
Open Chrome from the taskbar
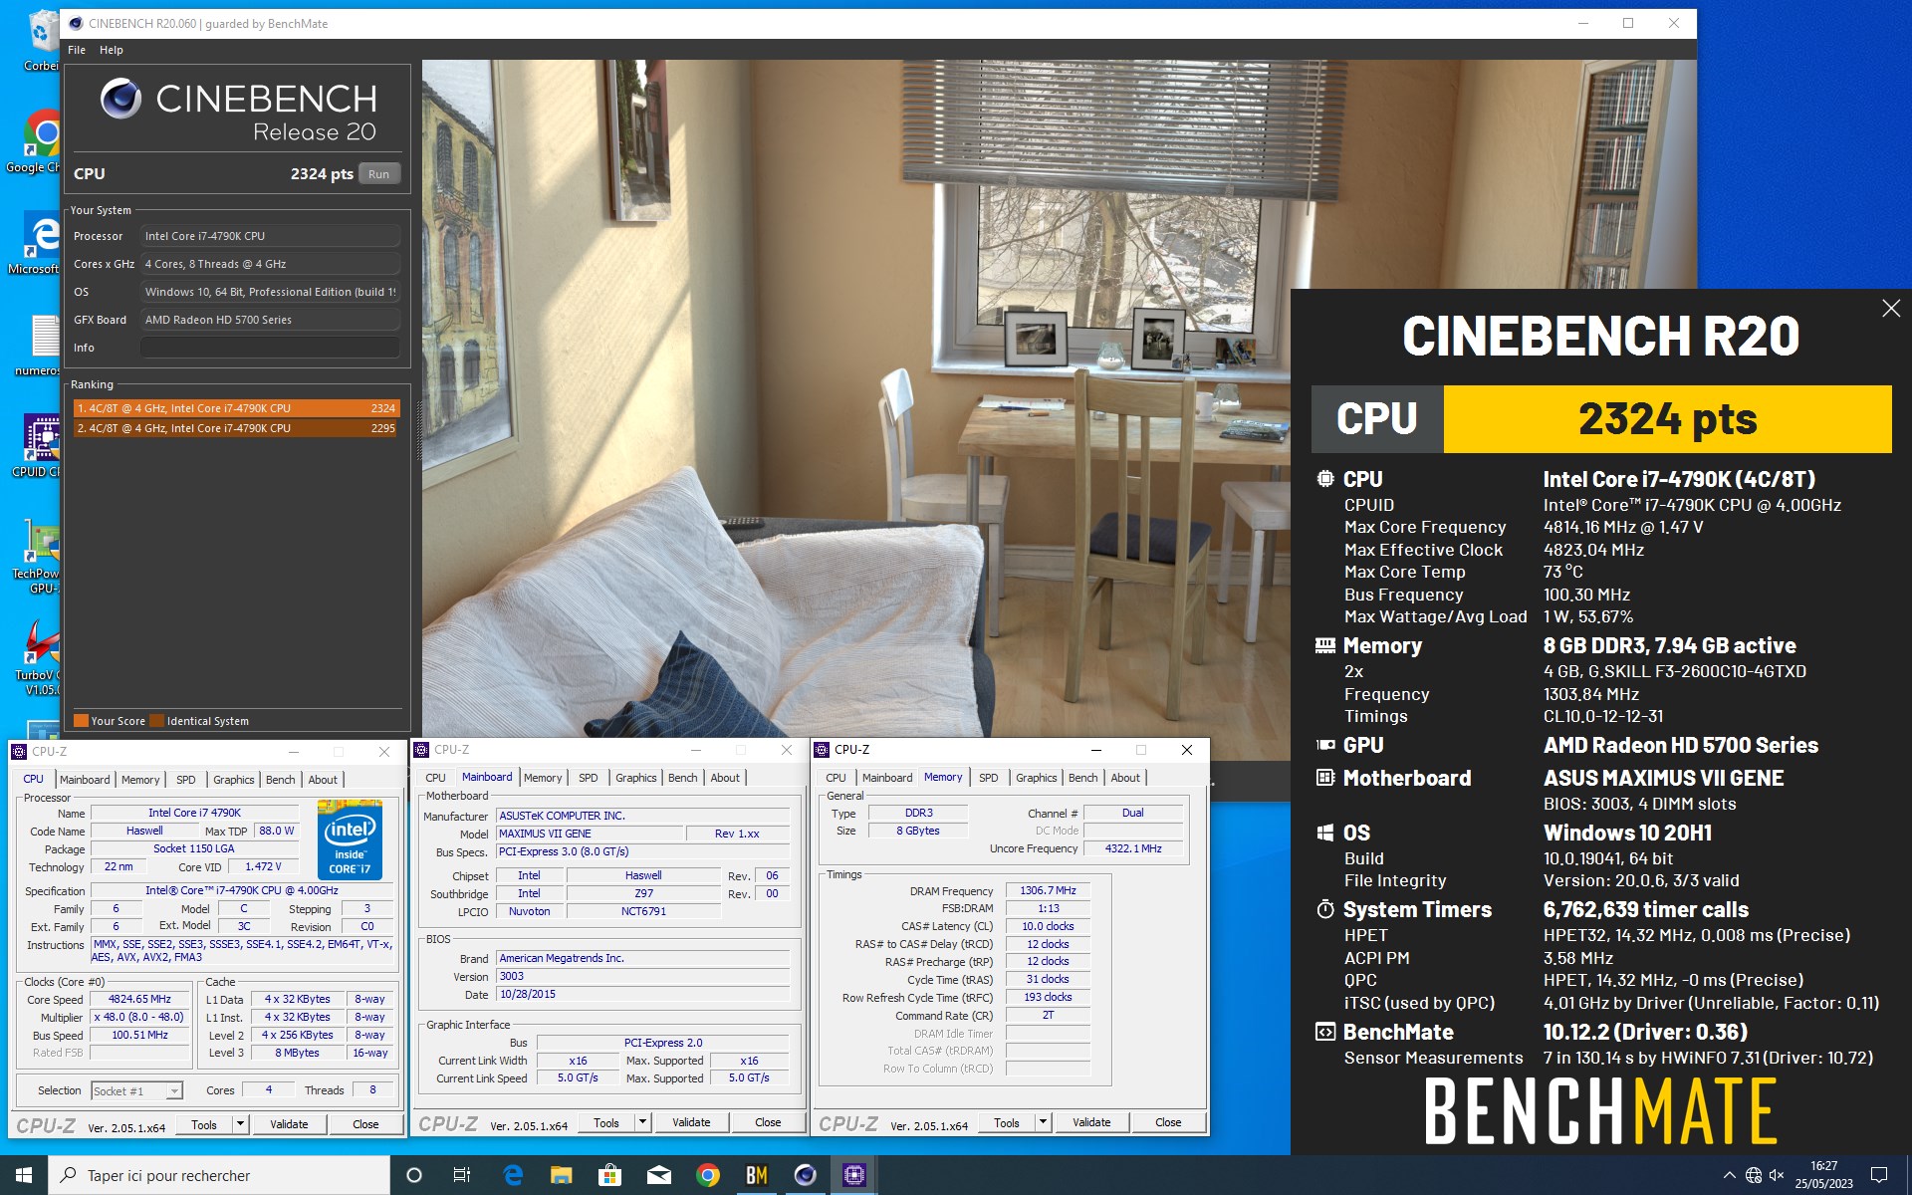[x=708, y=1175]
